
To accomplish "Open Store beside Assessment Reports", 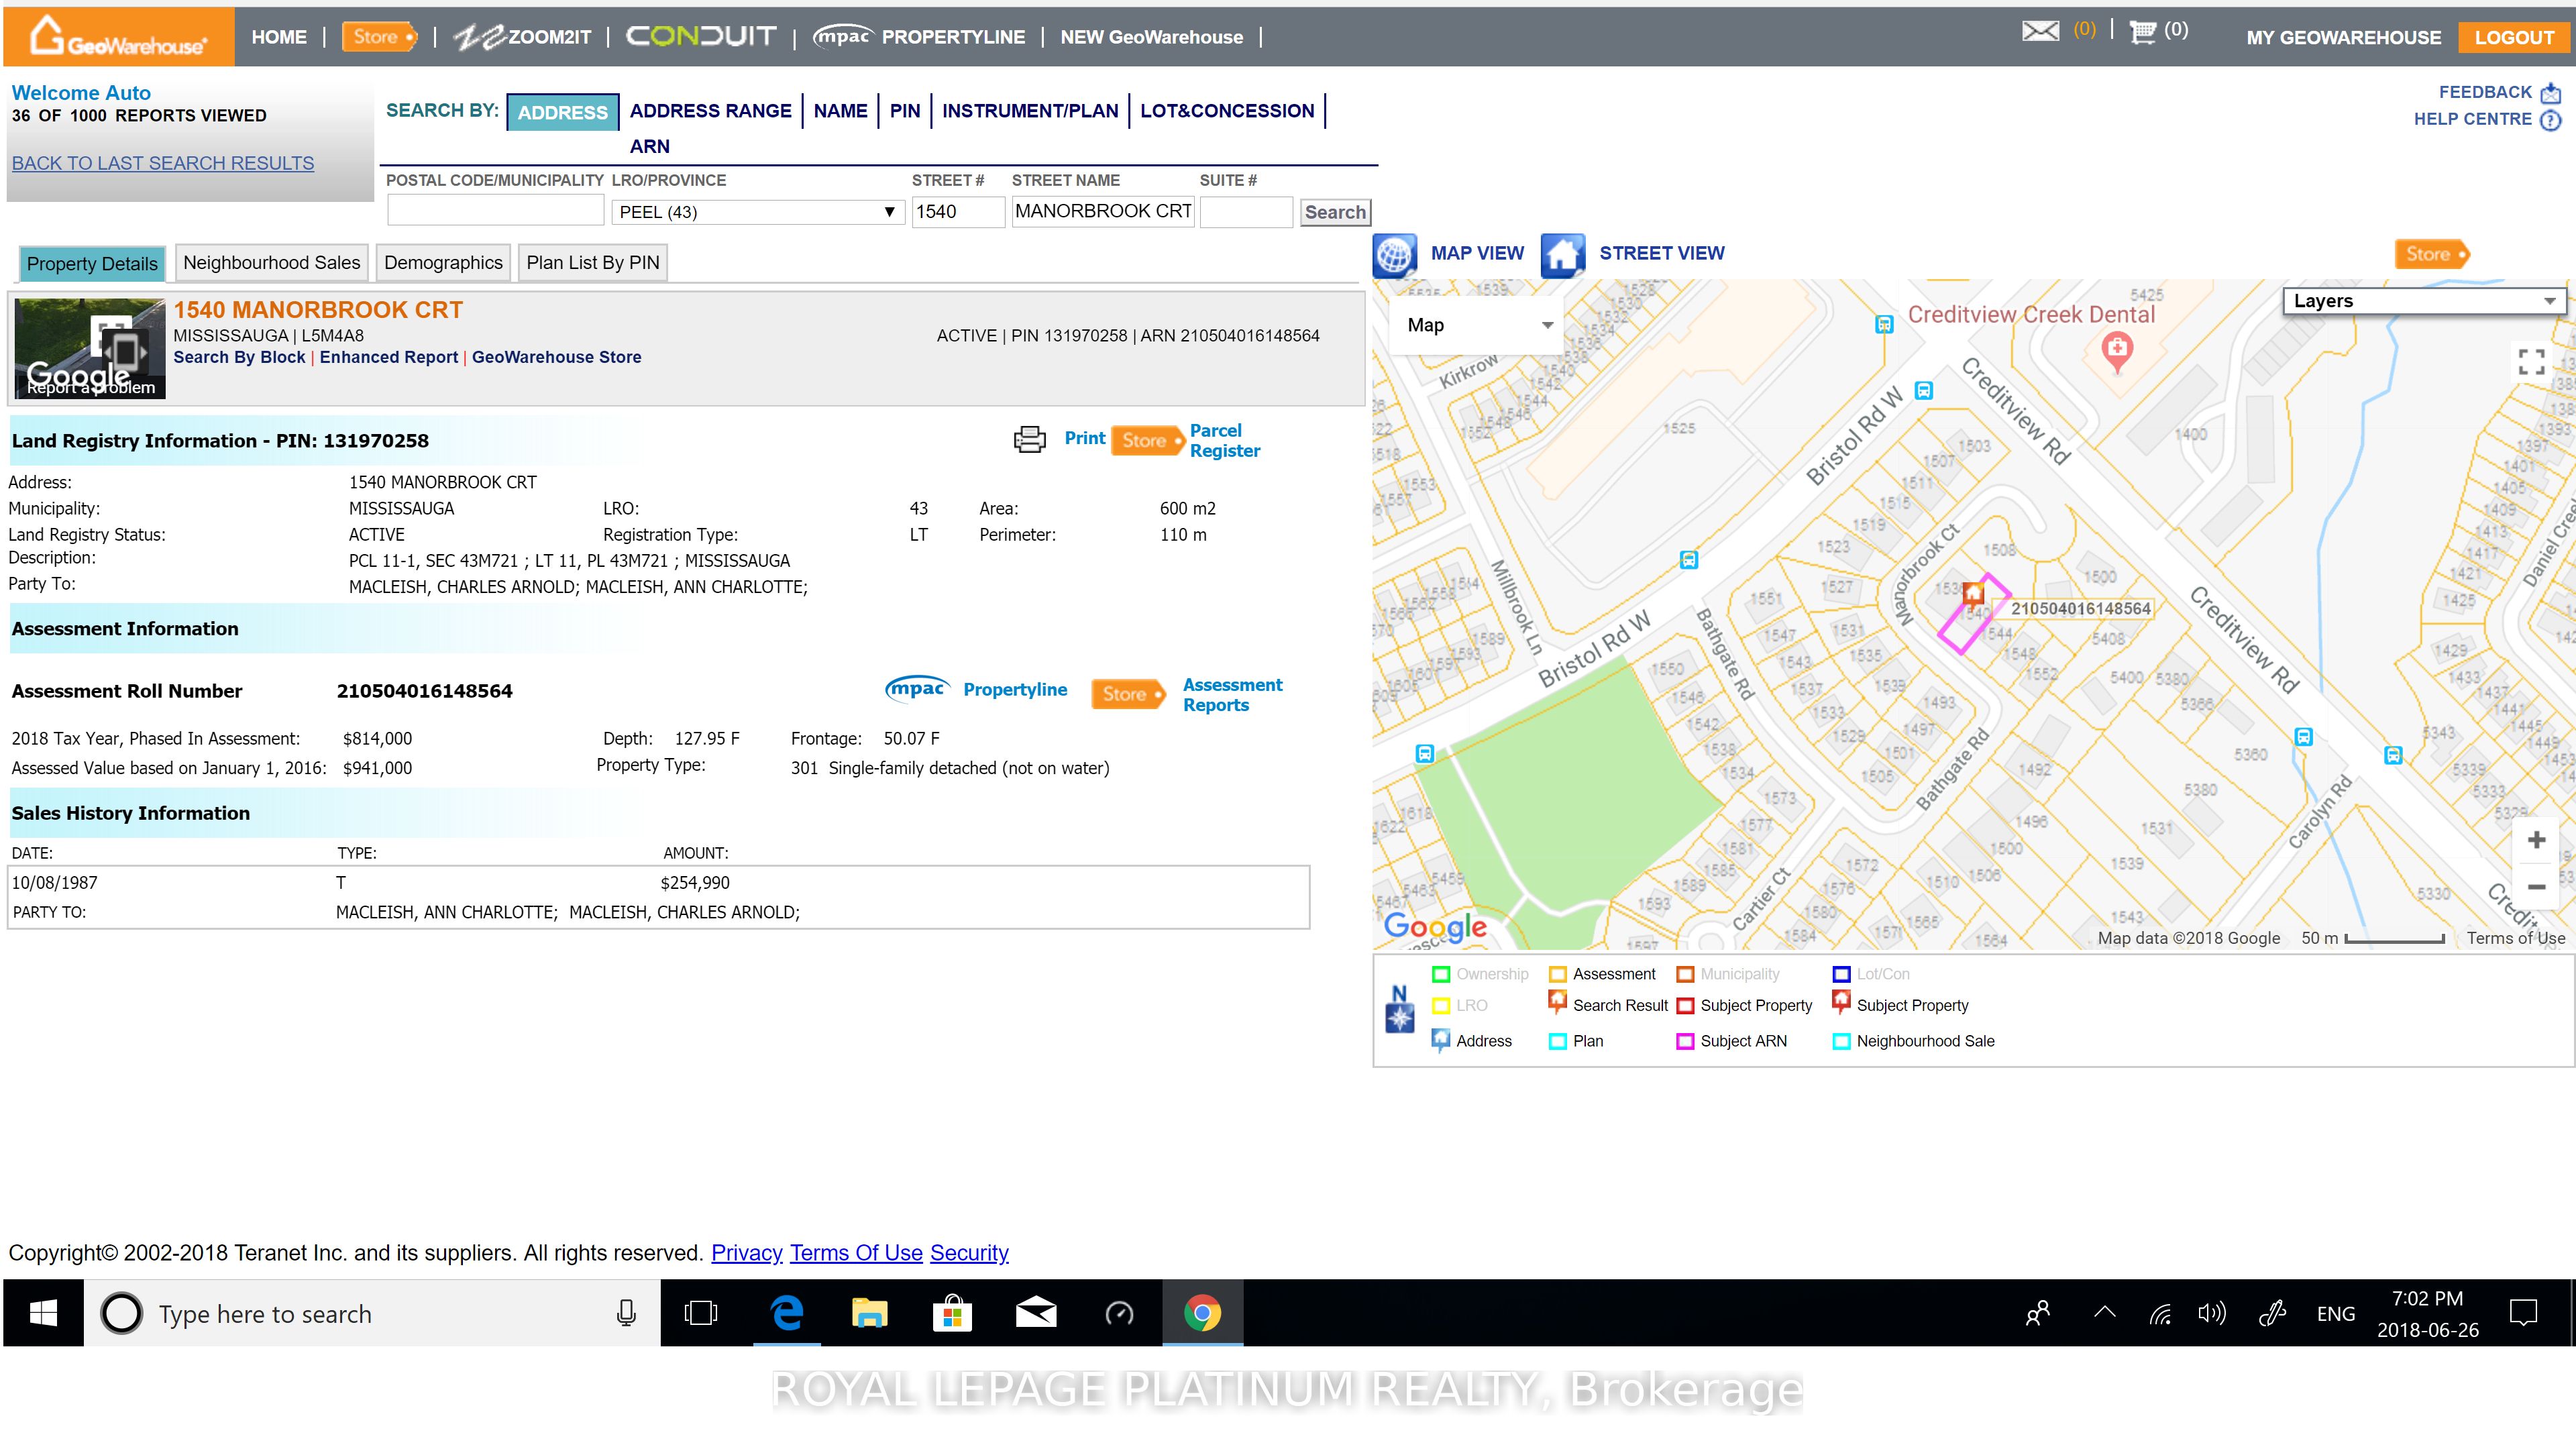I will (1128, 694).
